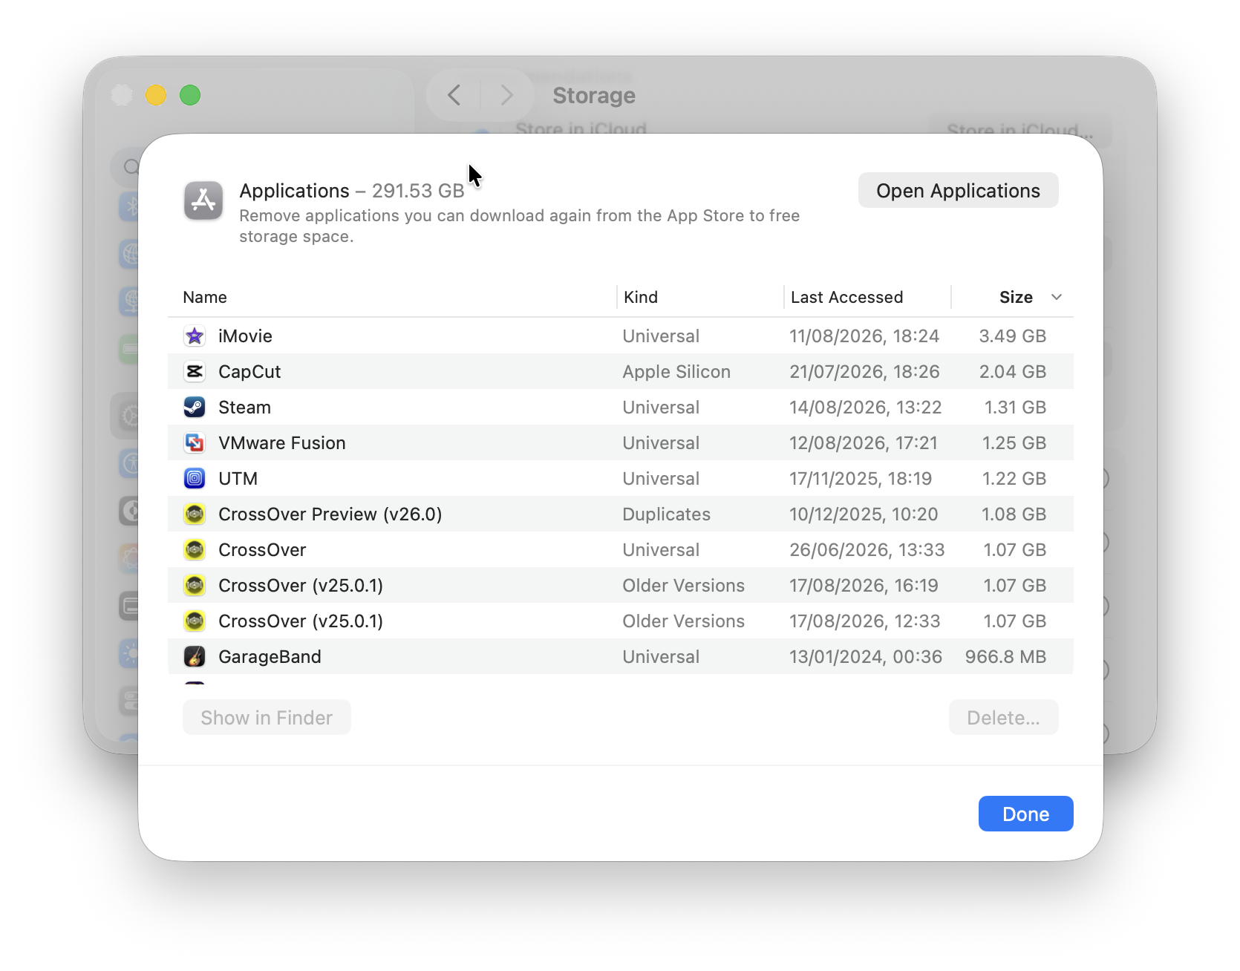
Task: Click the 1.25 GB size value
Action: pyautogui.click(x=1014, y=443)
